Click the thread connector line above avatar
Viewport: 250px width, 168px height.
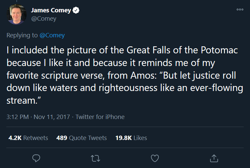pos(17,1)
